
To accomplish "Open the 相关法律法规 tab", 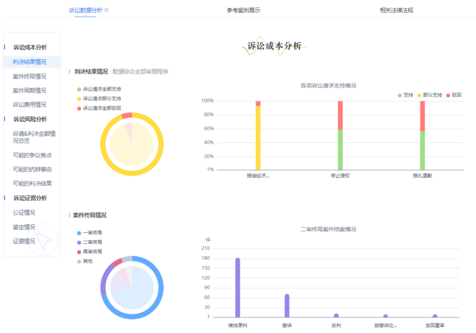I will pos(396,10).
